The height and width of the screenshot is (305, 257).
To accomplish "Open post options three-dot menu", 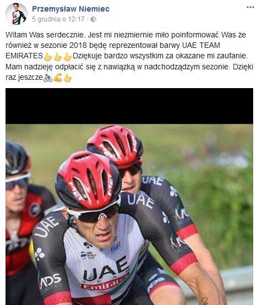I will [250, 7].
